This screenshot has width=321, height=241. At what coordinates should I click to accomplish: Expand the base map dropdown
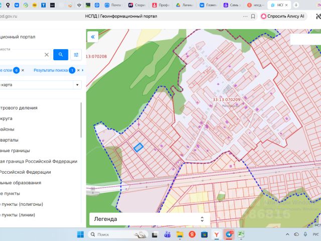(77, 85)
